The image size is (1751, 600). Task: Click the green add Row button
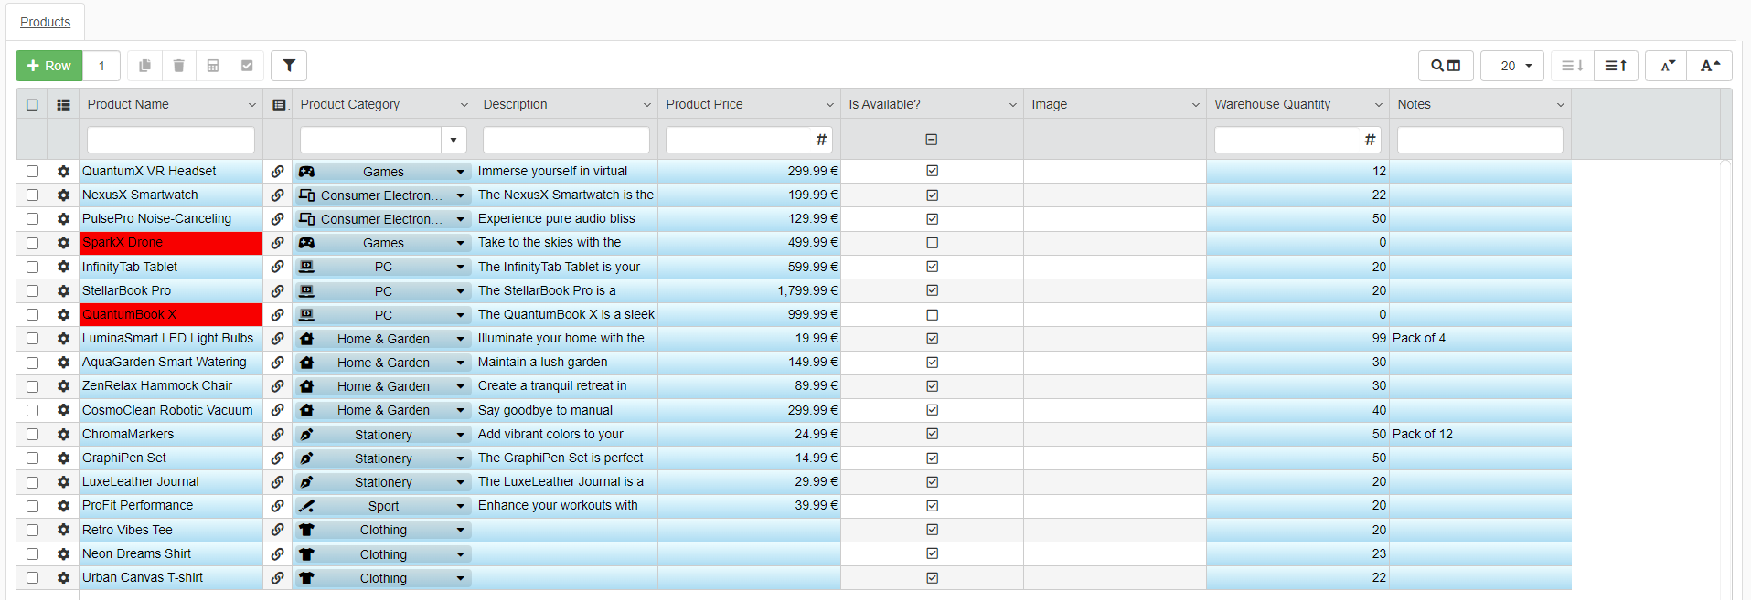tap(49, 66)
